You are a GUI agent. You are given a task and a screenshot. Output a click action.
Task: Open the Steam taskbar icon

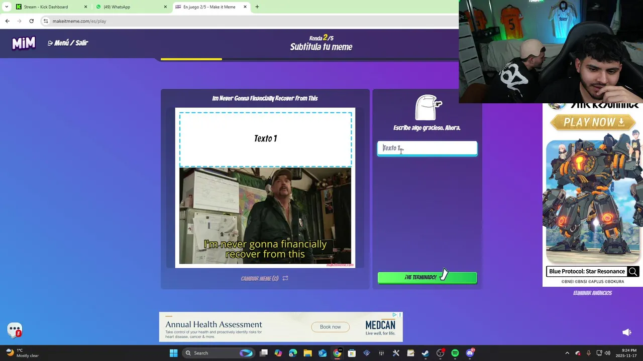(x=425, y=353)
